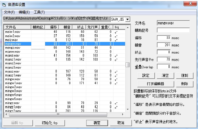
Task: Select the miaoz.wav row
Action: click(x=65, y=71)
